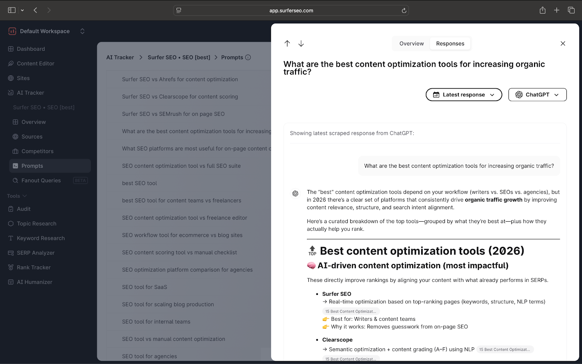Open the Safari sidebar toggle icon
582x364 pixels.
click(12, 10)
